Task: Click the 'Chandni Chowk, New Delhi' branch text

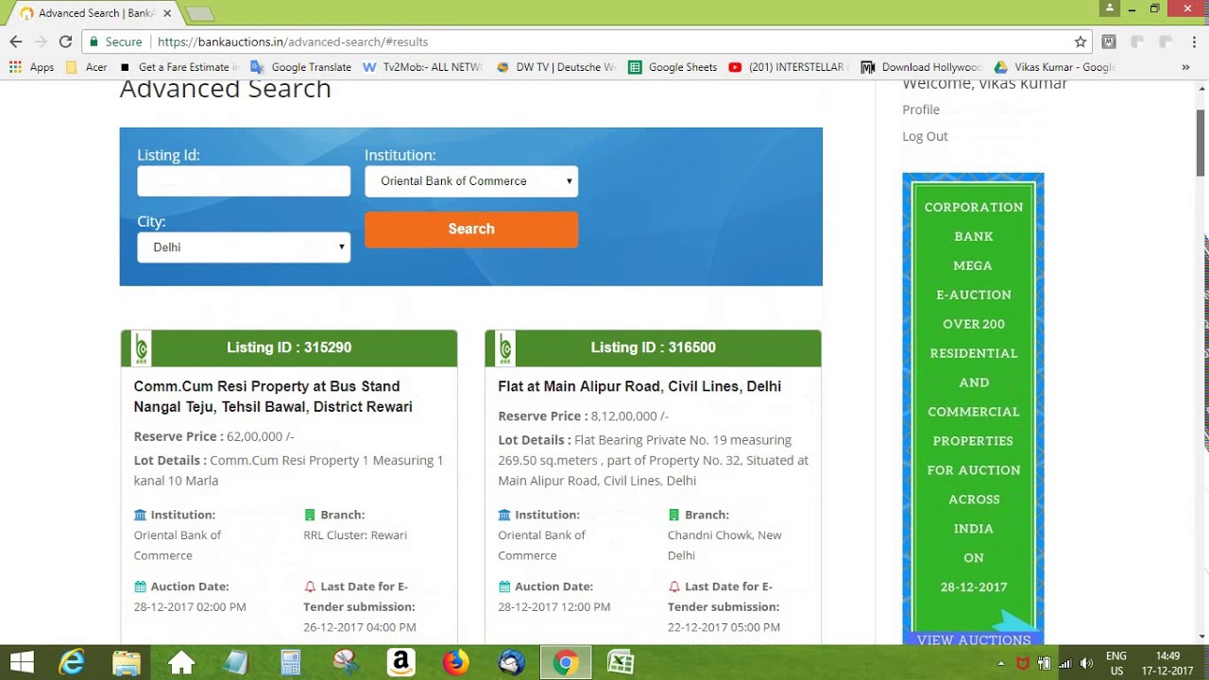Action: 724,546
